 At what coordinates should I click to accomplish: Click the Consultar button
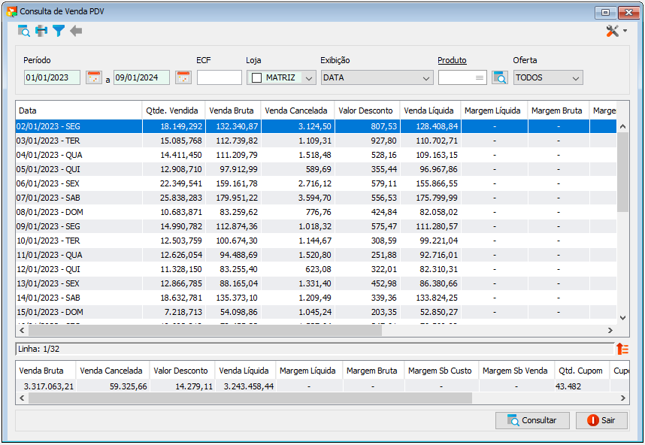(532, 420)
